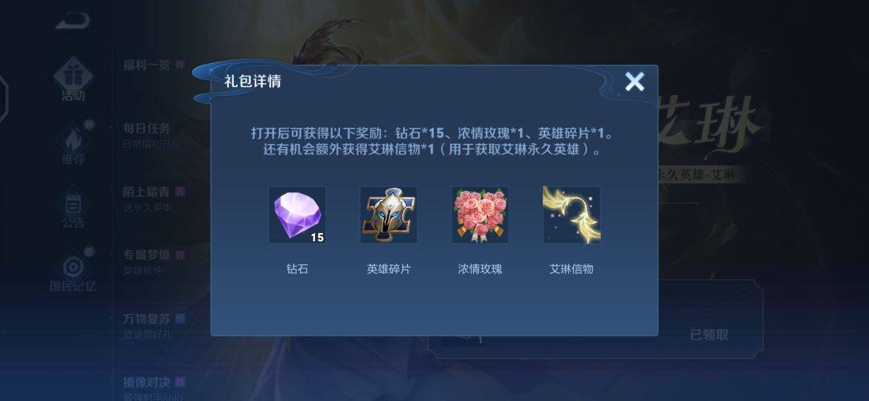This screenshot has width=869, height=401.
Task: Select the 英雄碎片 helmet puzzle icon
Action: (388, 215)
